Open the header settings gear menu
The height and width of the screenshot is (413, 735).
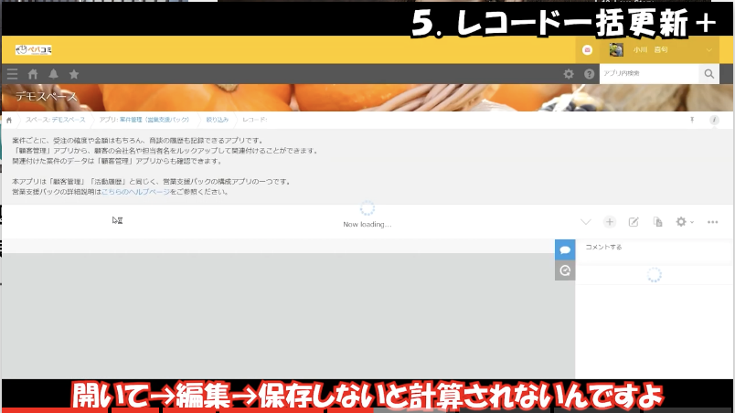point(569,74)
